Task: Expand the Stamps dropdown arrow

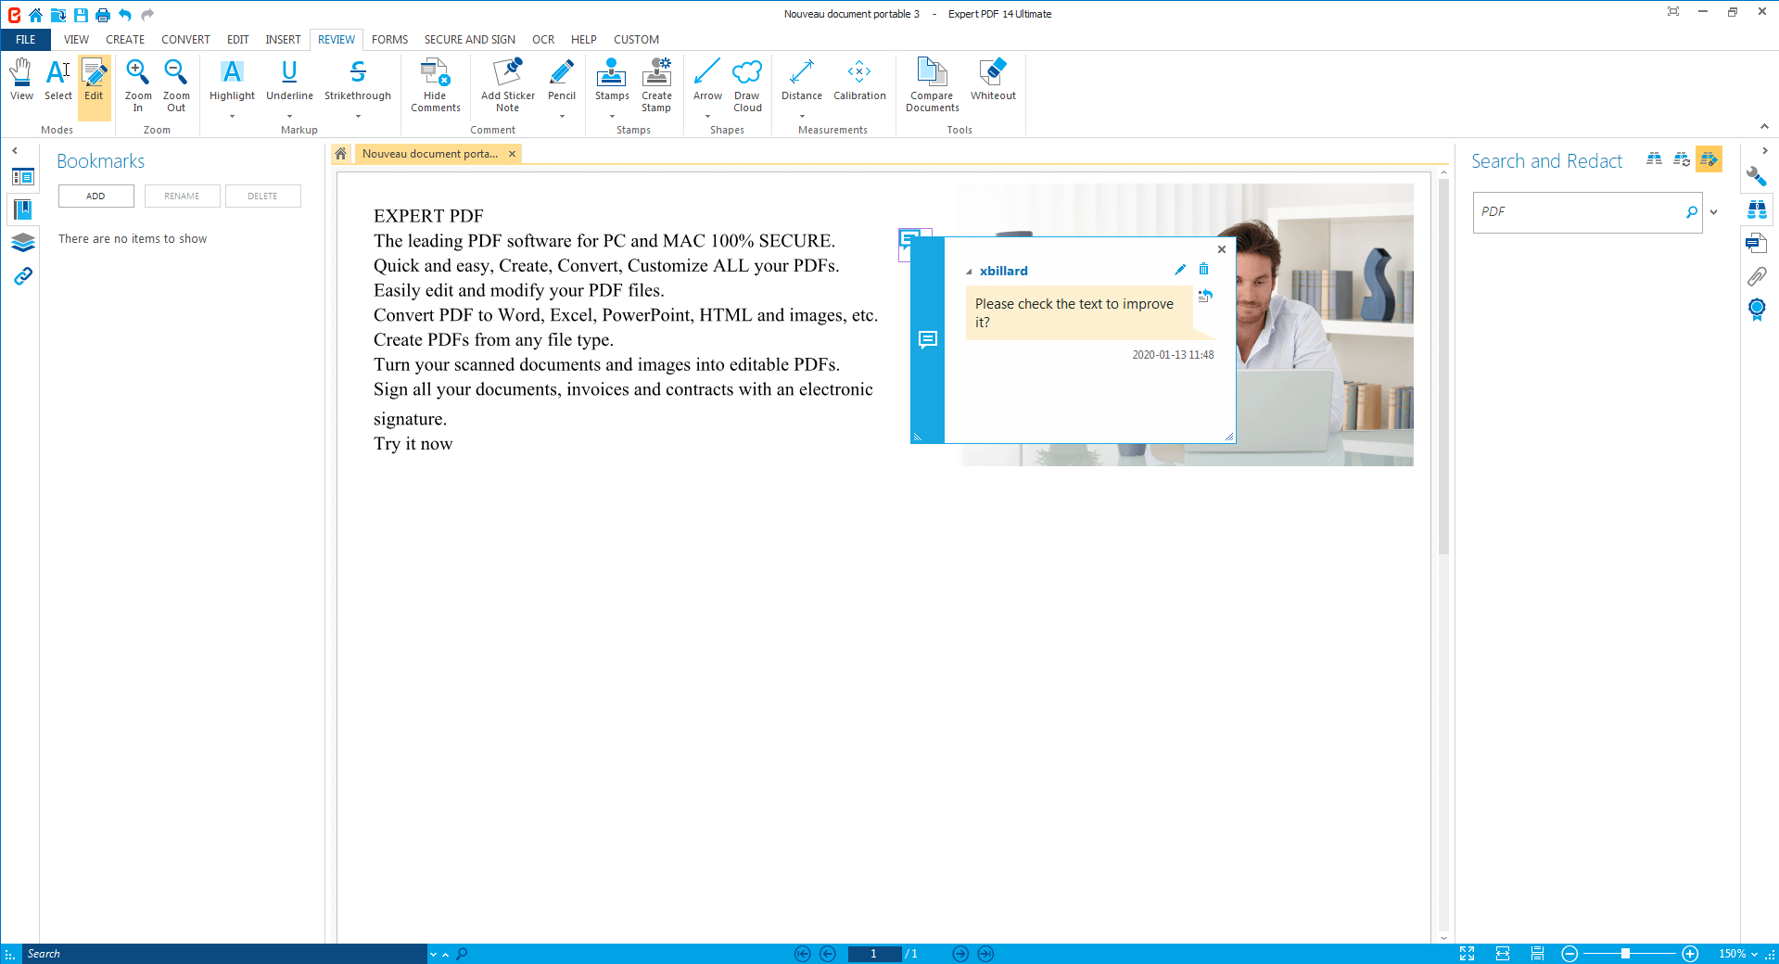Action: click(x=612, y=117)
